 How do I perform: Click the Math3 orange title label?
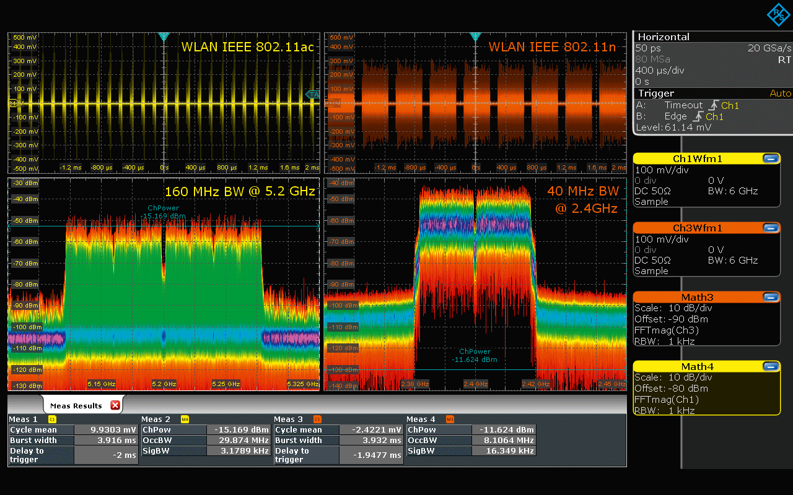click(697, 297)
